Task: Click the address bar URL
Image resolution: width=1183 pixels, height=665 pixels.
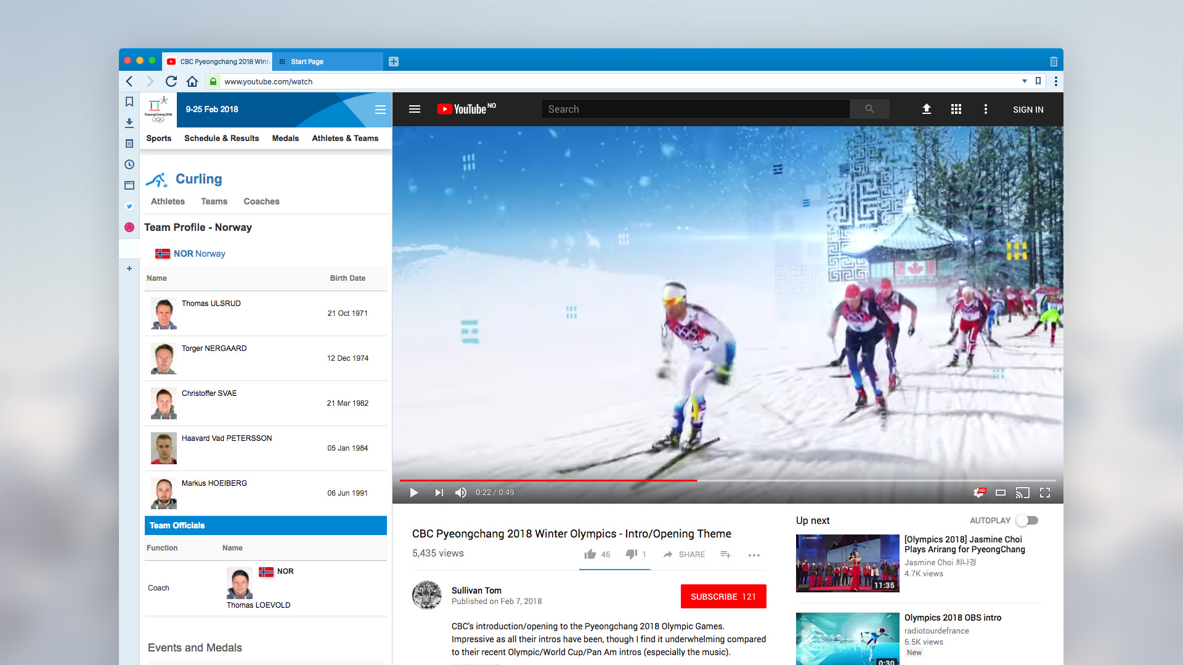Action: 268,81
